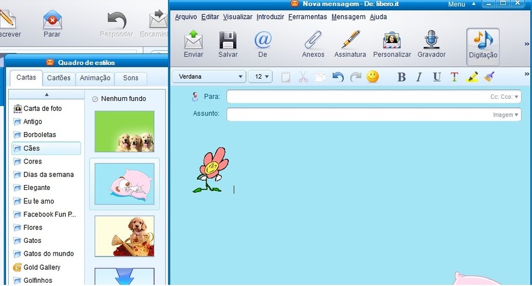
Task: Open the Introduzir menu
Action: click(x=270, y=17)
